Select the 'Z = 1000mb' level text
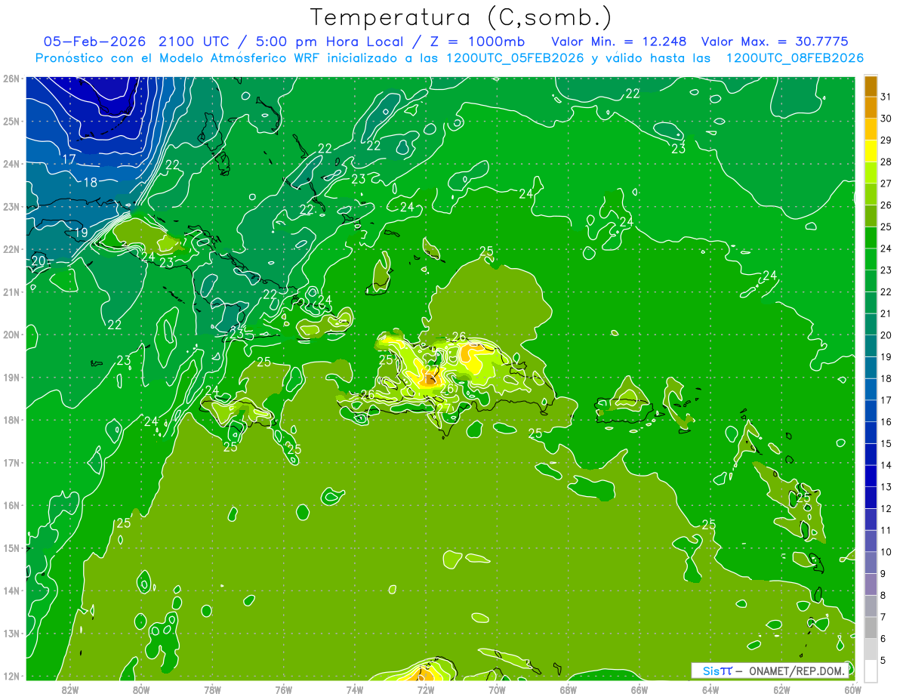This screenshot has width=906, height=700. [x=479, y=42]
